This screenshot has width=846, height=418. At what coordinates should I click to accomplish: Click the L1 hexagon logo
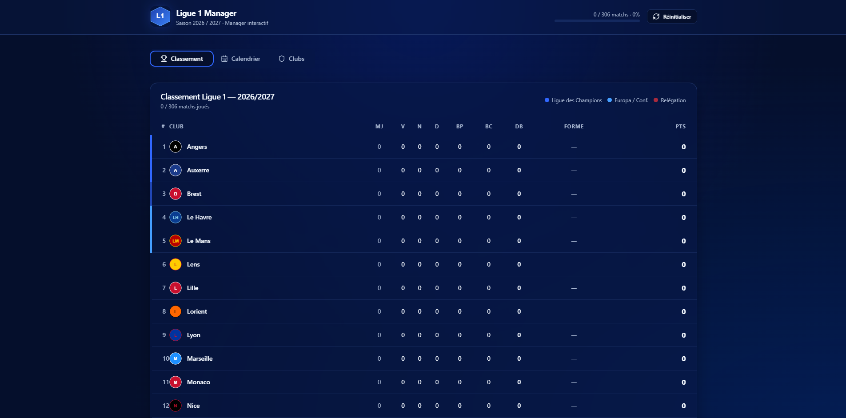160,16
